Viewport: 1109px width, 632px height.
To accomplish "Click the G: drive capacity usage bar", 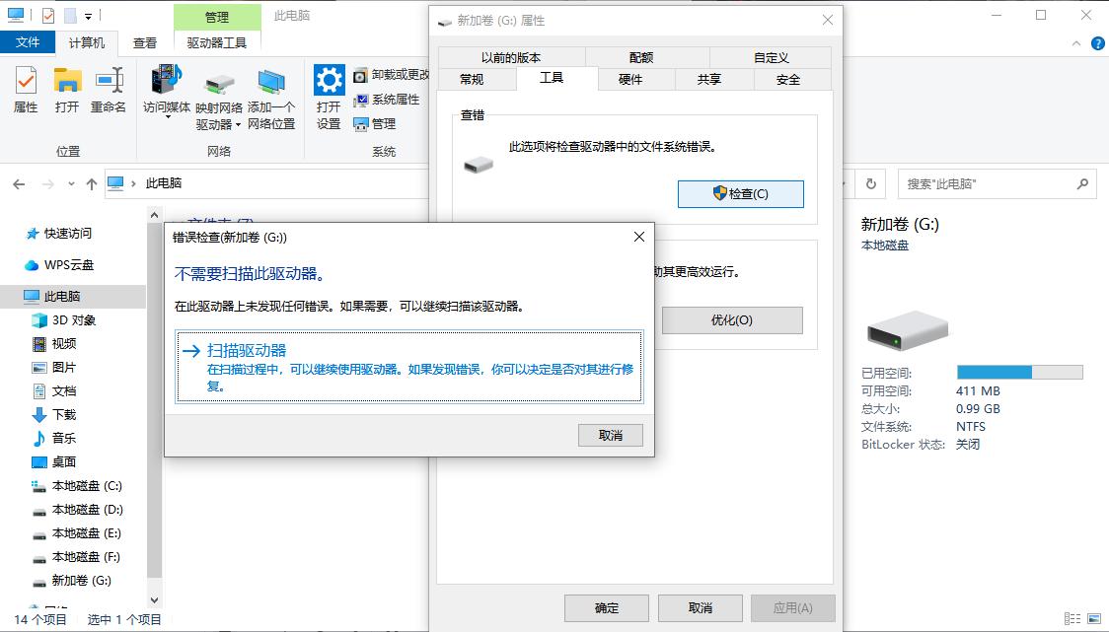I will [1019, 372].
